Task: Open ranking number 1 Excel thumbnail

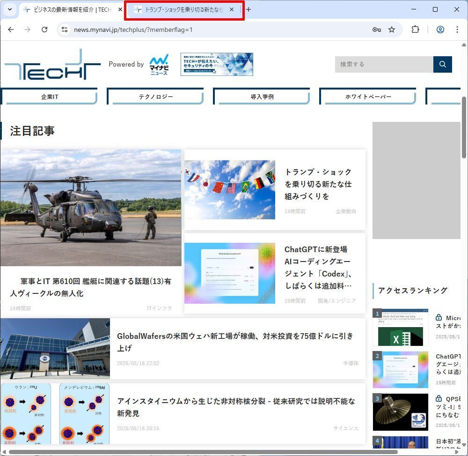Action: (x=400, y=327)
